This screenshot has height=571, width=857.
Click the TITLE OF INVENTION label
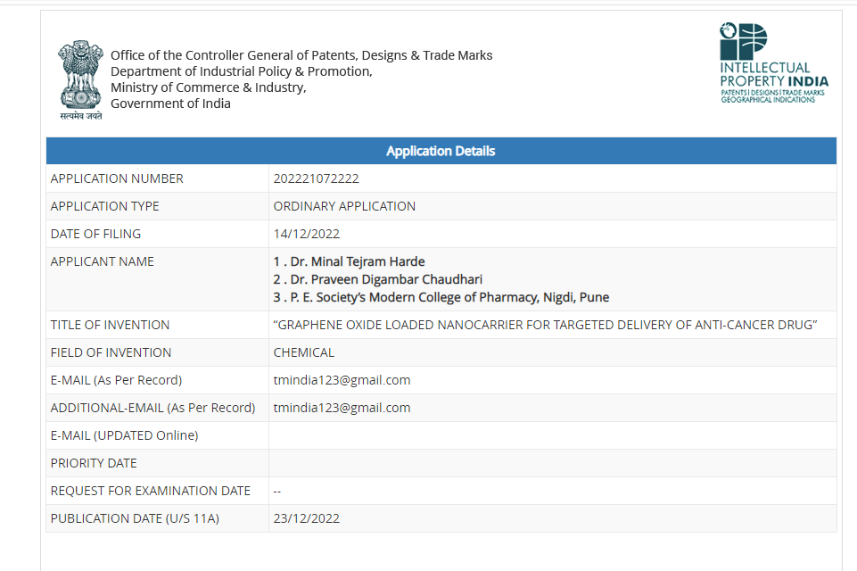click(110, 325)
